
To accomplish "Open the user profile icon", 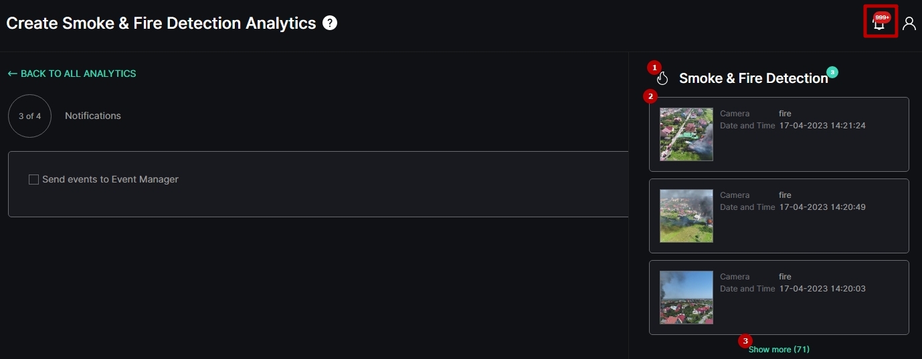I will tap(909, 23).
